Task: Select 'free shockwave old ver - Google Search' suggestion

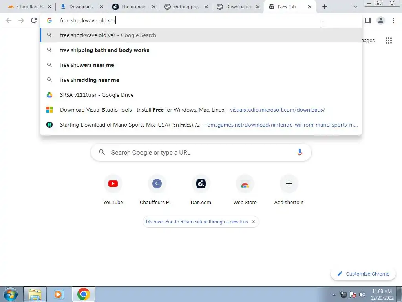Action: (201, 35)
